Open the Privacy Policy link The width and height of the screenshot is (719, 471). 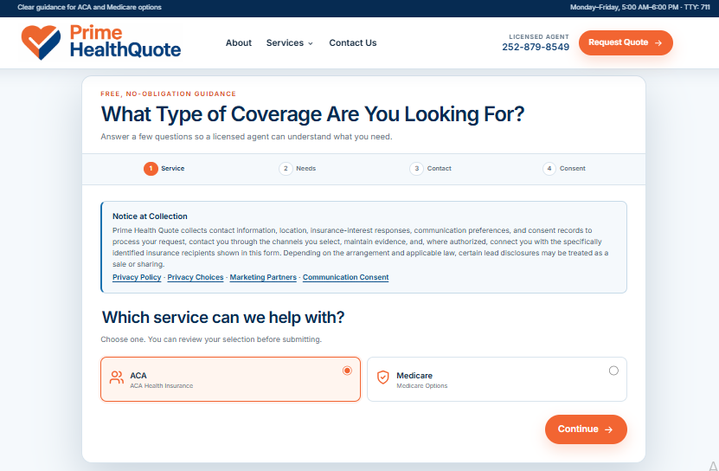tap(137, 277)
